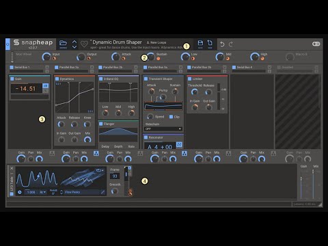The width and height of the screenshot is (328, 246).
Task: Click the Resonator note mode icon button
Action: pos(179,145)
